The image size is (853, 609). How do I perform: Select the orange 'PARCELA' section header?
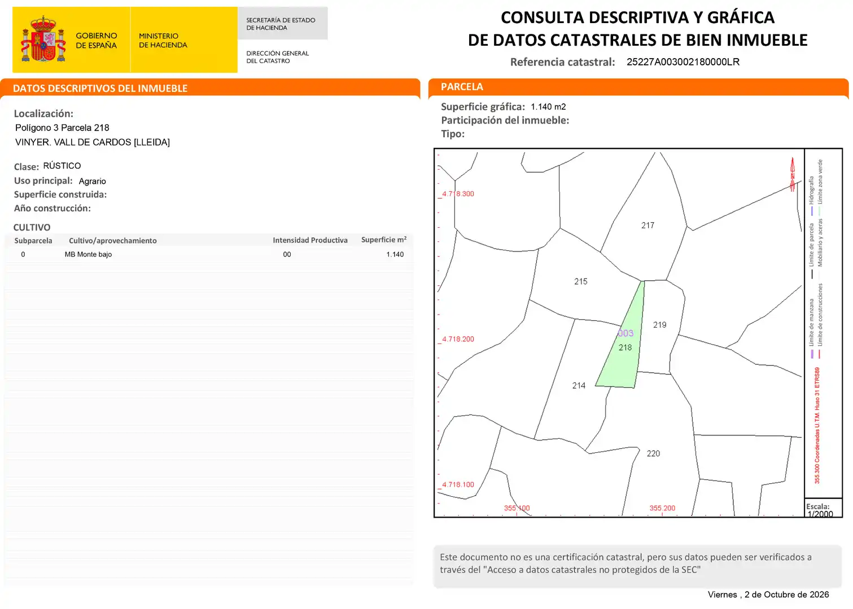pyautogui.click(x=638, y=87)
